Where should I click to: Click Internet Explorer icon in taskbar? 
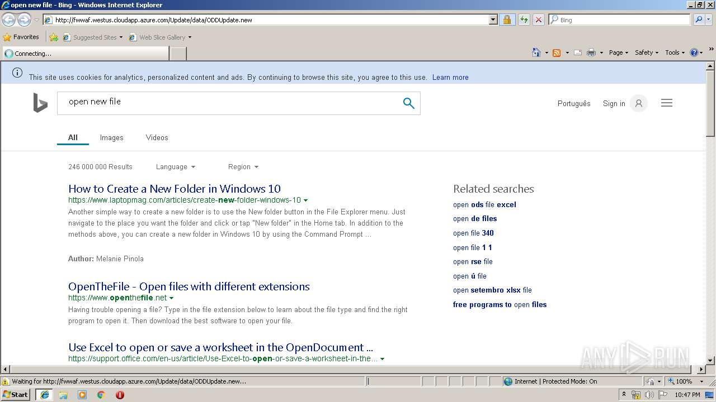point(44,395)
